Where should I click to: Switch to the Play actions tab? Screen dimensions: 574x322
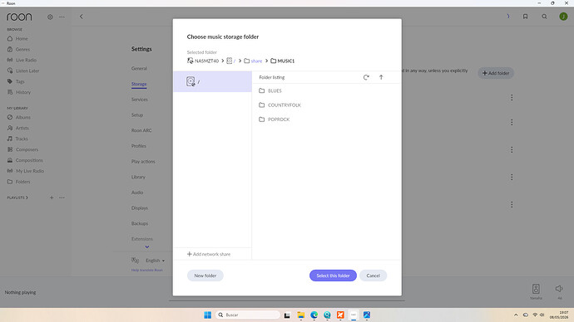(x=143, y=161)
